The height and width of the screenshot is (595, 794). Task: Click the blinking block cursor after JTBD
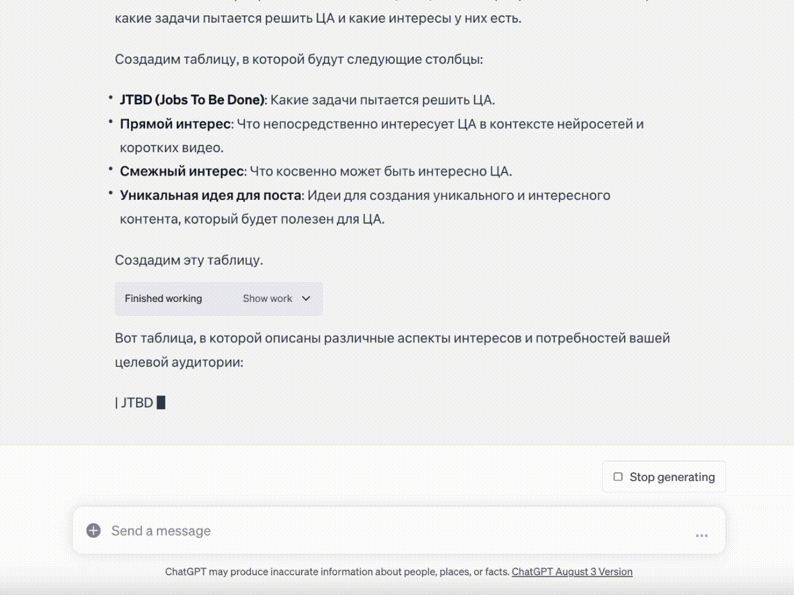(161, 403)
